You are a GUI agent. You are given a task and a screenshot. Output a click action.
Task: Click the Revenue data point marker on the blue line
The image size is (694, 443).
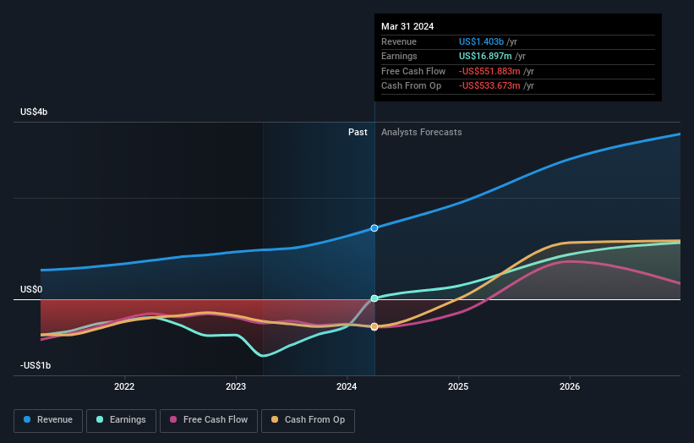(374, 228)
